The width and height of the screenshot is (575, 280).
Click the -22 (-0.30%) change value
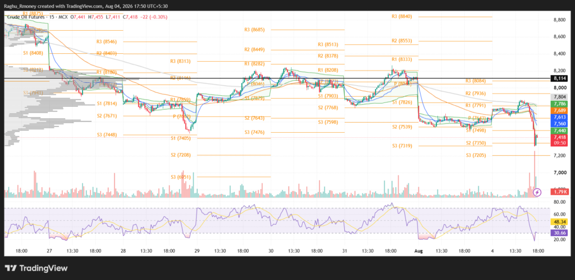(x=153, y=17)
